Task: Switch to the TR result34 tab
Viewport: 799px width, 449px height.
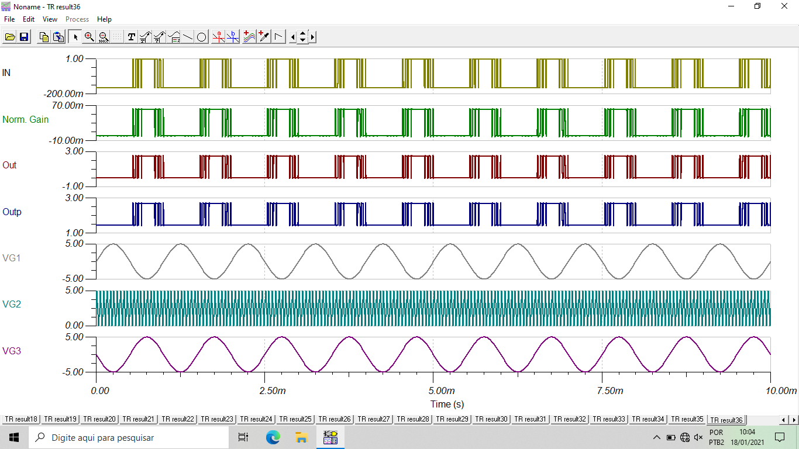Action: click(648, 419)
